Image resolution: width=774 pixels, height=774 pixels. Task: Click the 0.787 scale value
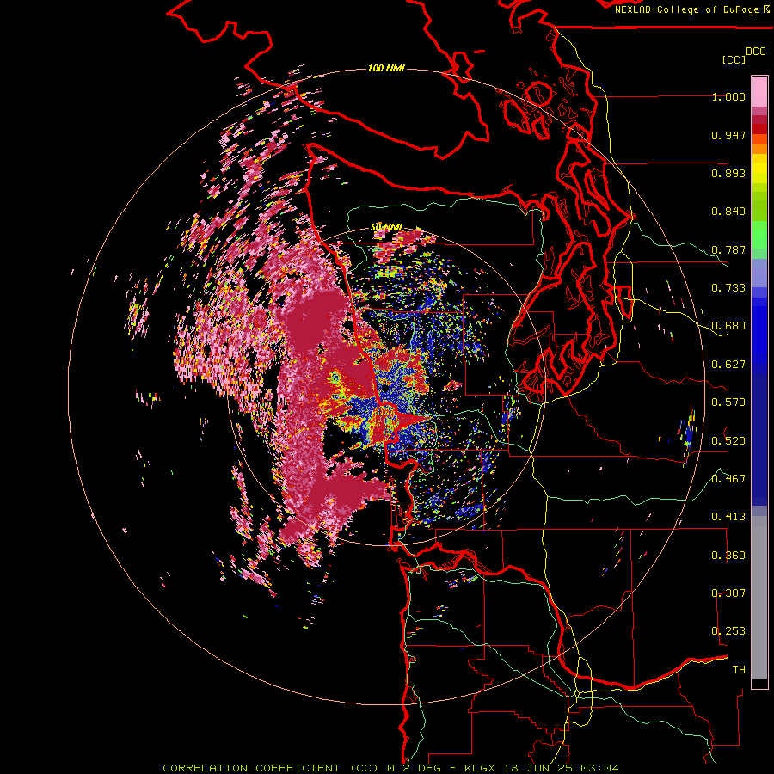(728, 249)
